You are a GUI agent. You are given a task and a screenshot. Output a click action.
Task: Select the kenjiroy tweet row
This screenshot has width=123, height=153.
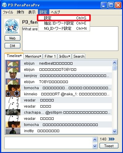point(59,75)
